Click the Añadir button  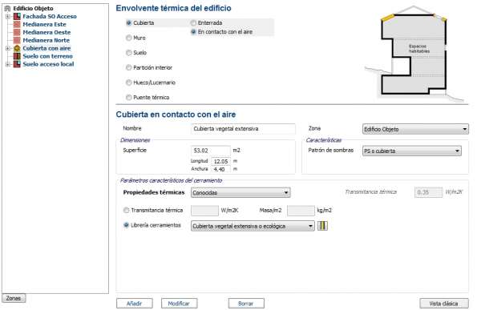[135, 304]
